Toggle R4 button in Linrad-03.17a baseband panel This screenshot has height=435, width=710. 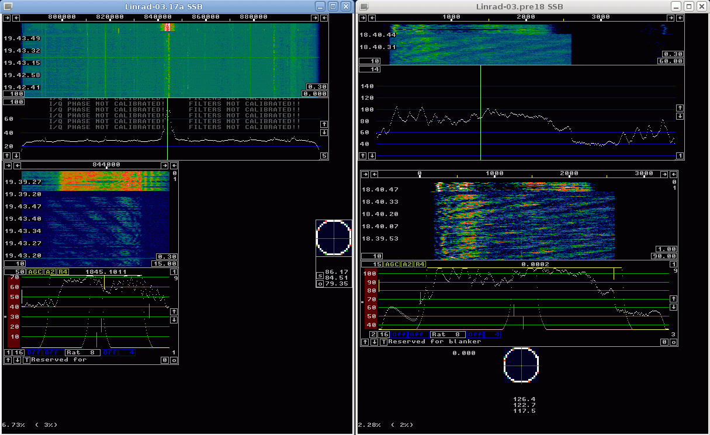click(63, 272)
